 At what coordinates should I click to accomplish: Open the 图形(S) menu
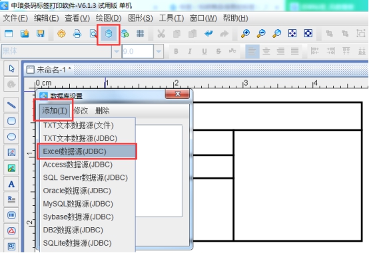point(141,18)
